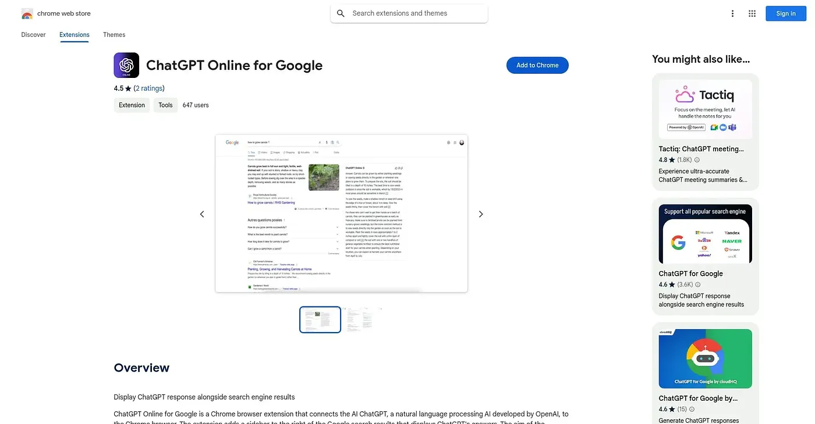Open the Google apps grid
Screen dimensions: 815x424
click(x=752, y=13)
